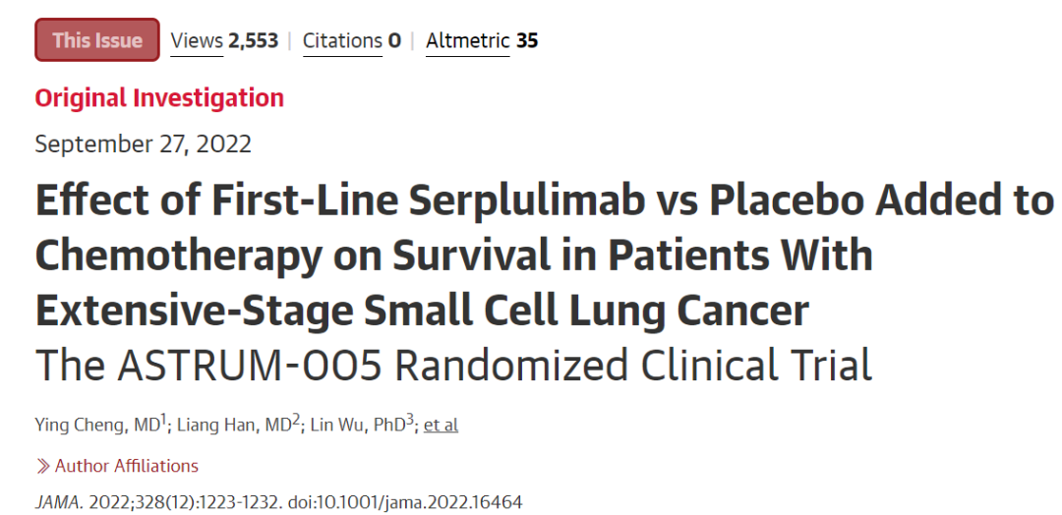Expand the Author Affiliations section text
Screen dimensions: 1062x515
coord(127,466)
